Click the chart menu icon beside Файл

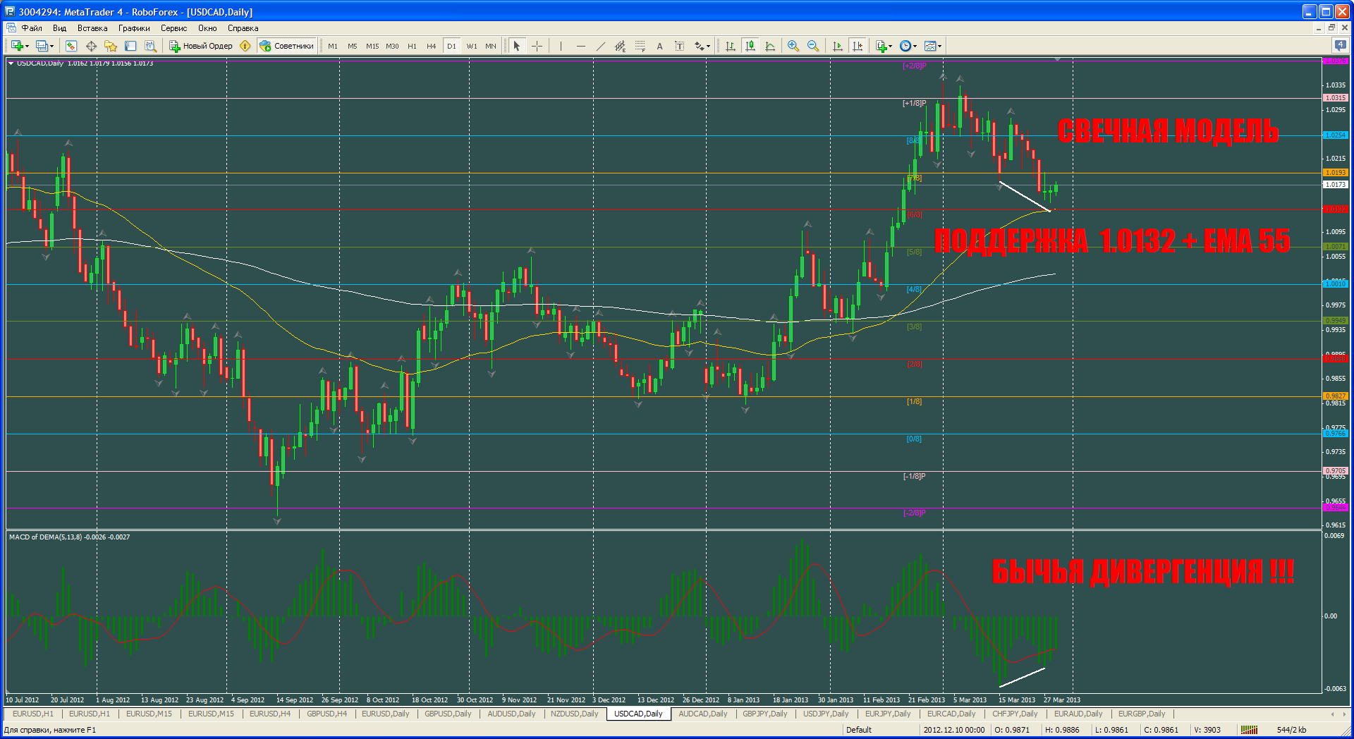pyautogui.click(x=11, y=28)
